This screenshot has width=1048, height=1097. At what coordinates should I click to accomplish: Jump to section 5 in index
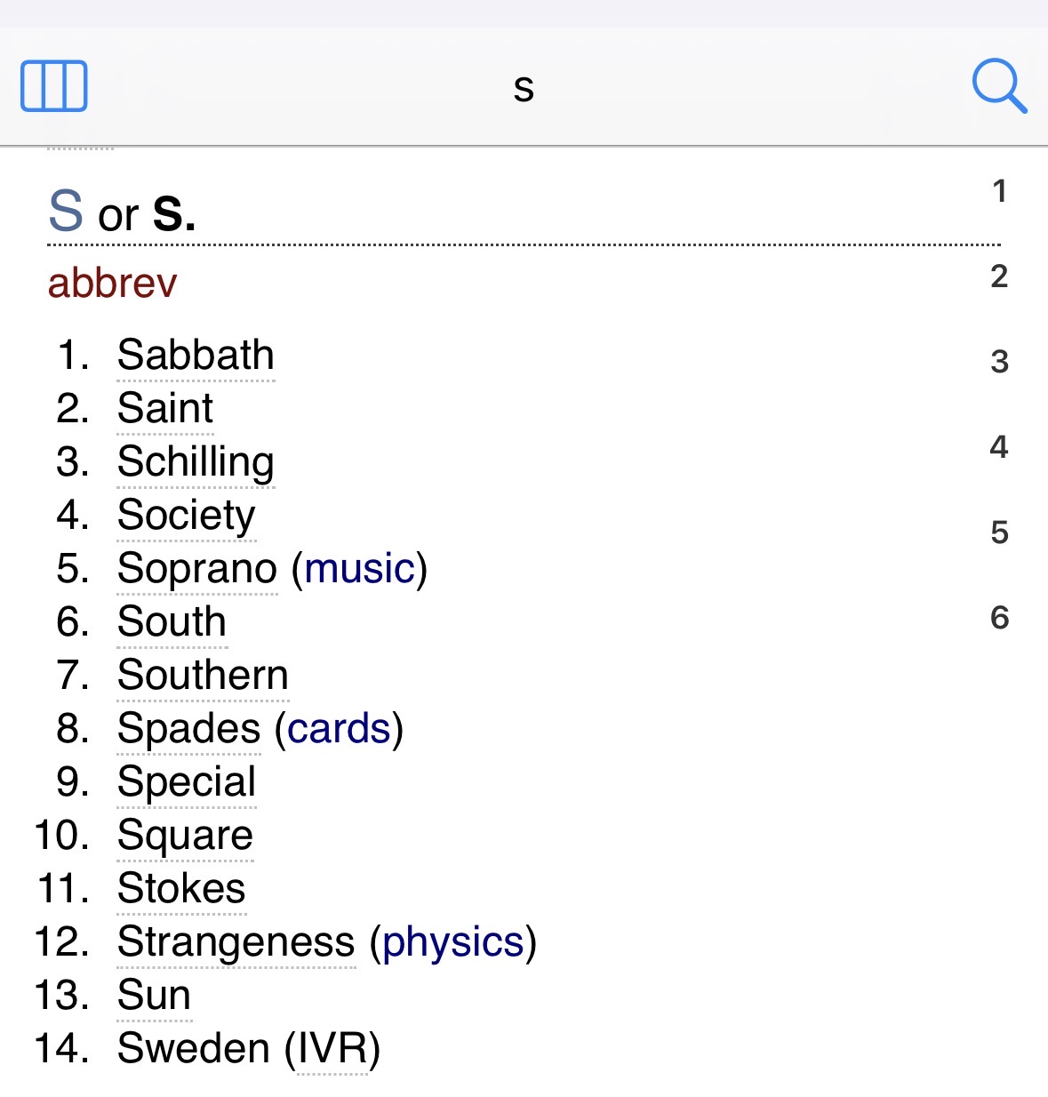(x=999, y=532)
